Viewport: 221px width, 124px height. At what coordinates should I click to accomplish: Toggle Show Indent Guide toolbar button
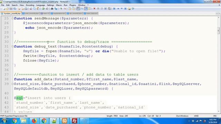(x=86, y=9)
